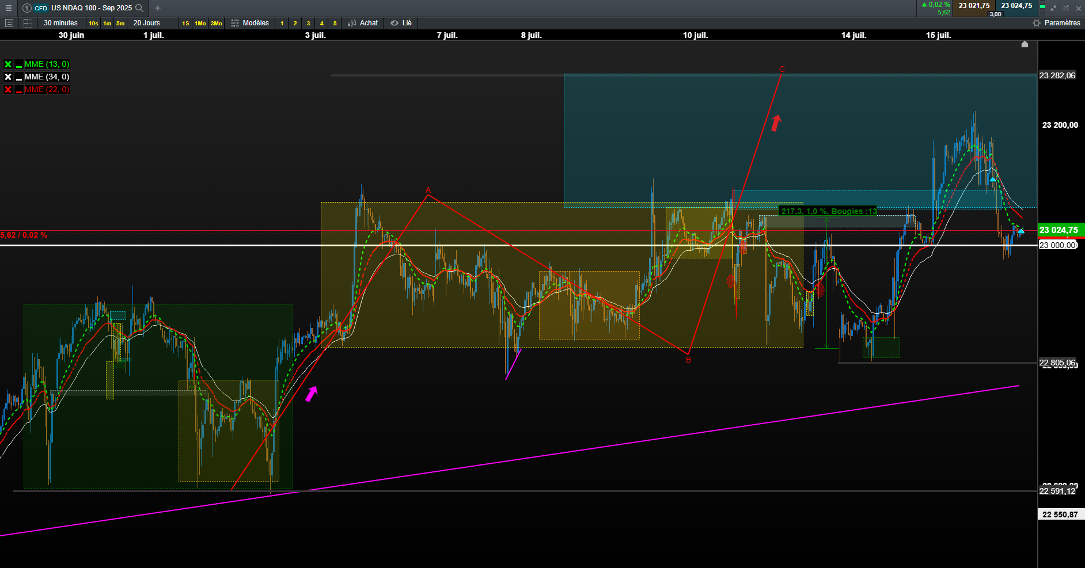Click the 23 021,75 sell price button
The height and width of the screenshot is (568, 1085).
coord(974,6)
